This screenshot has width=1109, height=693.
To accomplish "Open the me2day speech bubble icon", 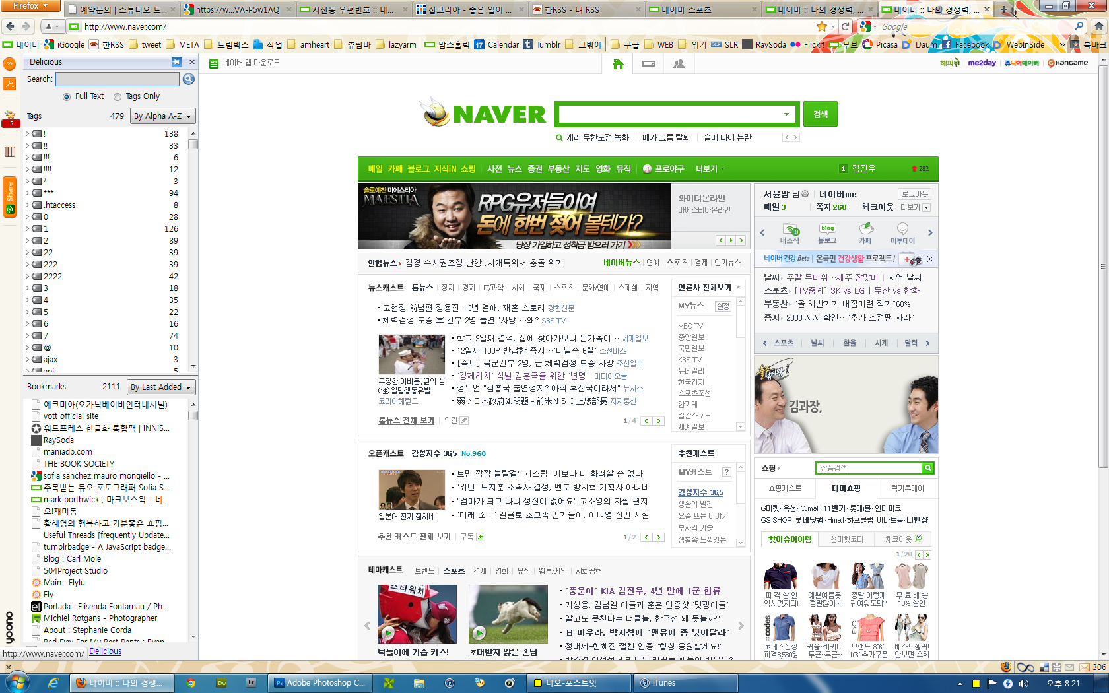I will coord(902,232).
